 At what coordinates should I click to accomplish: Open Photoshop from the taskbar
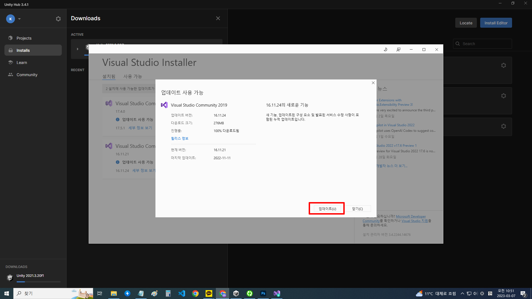coord(263,293)
